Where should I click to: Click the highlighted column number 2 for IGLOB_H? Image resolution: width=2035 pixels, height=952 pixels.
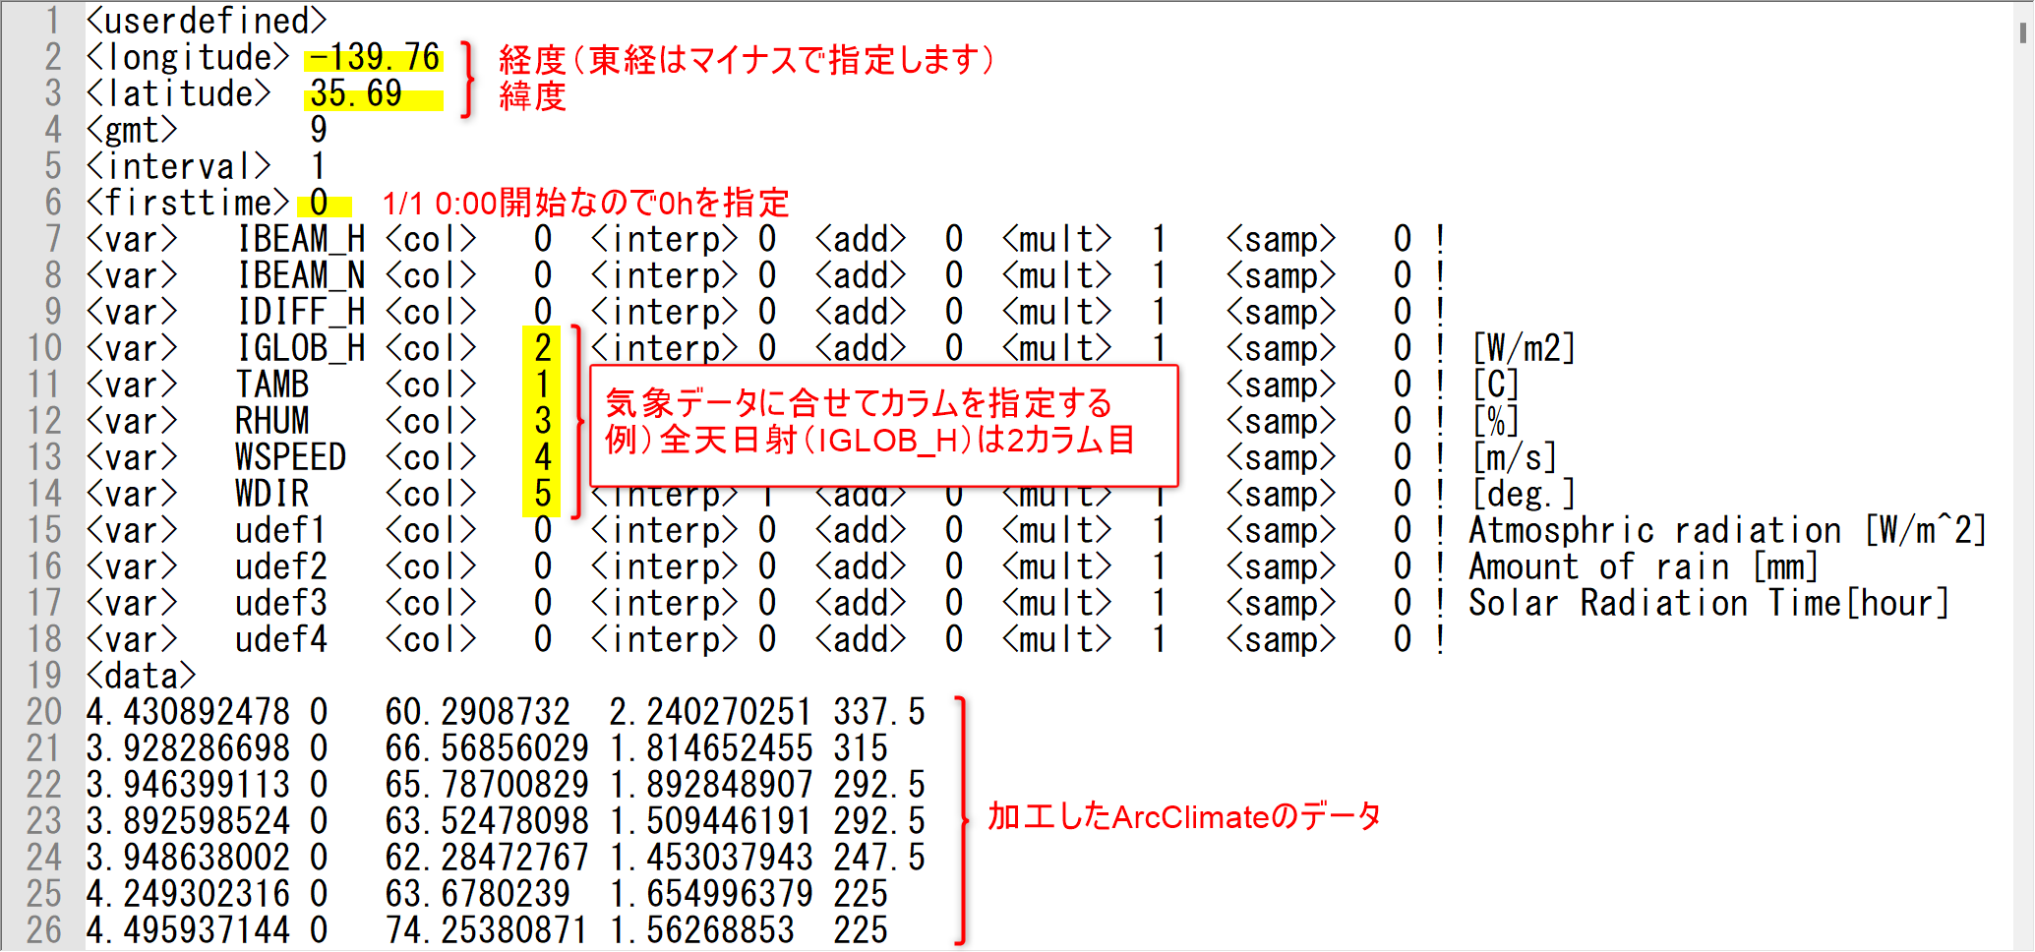[542, 348]
